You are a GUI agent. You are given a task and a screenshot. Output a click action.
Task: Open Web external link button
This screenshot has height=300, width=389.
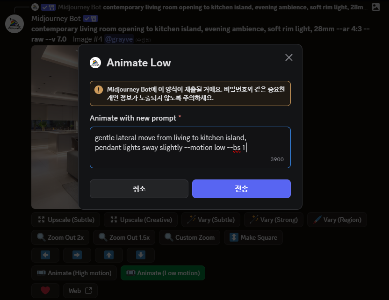tap(80, 291)
